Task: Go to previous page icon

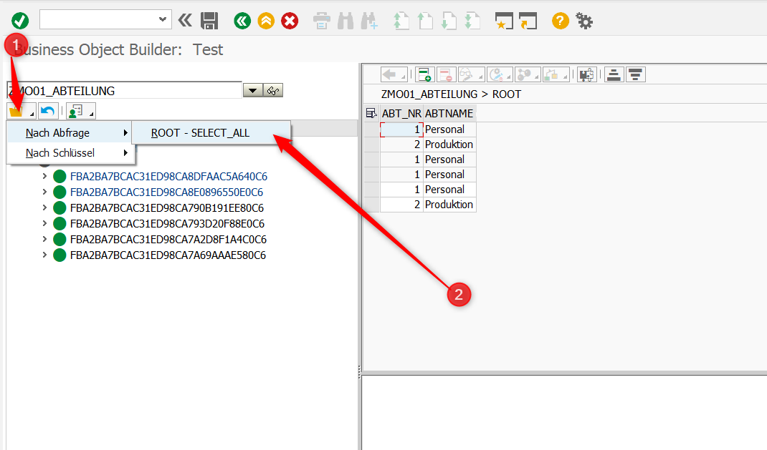Action: (424, 21)
